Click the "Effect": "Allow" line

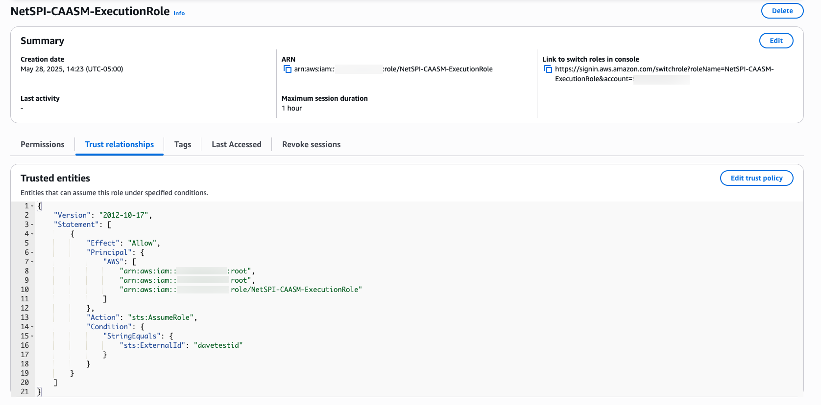click(x=123, y=243)
